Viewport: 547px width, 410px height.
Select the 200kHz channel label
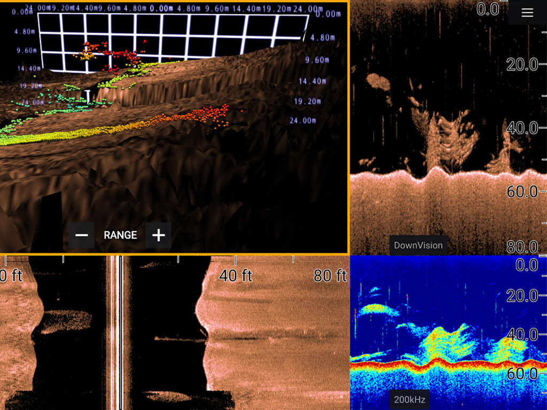tap(410, 399)
